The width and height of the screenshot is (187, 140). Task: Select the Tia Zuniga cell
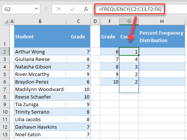pos(40,104)
